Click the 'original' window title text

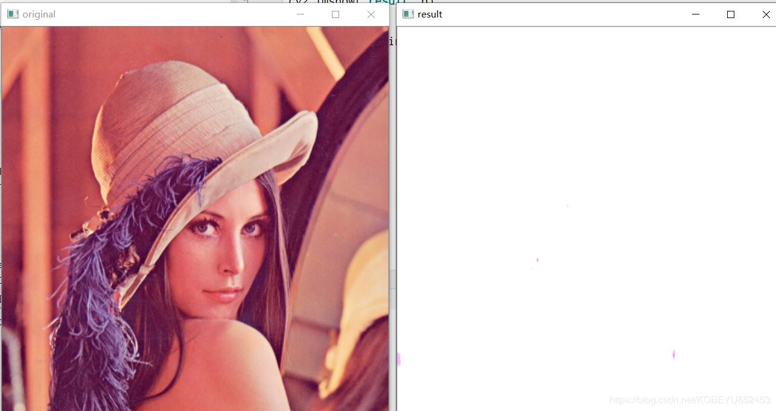(x=39, y=14)
